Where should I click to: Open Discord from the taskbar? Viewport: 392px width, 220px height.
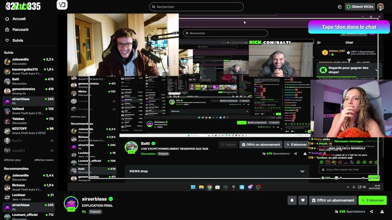click(250, 187)
